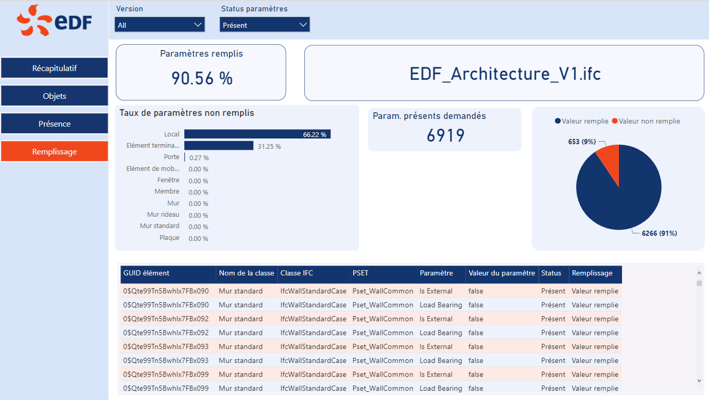
Task: Sort by Paramètre column header
Action: click(x=441, y=273)
